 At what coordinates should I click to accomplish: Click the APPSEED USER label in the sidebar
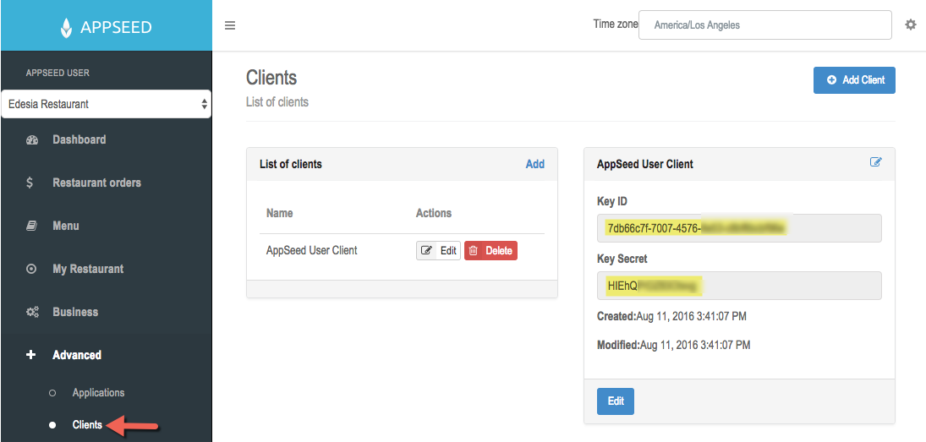coord(58,74)
